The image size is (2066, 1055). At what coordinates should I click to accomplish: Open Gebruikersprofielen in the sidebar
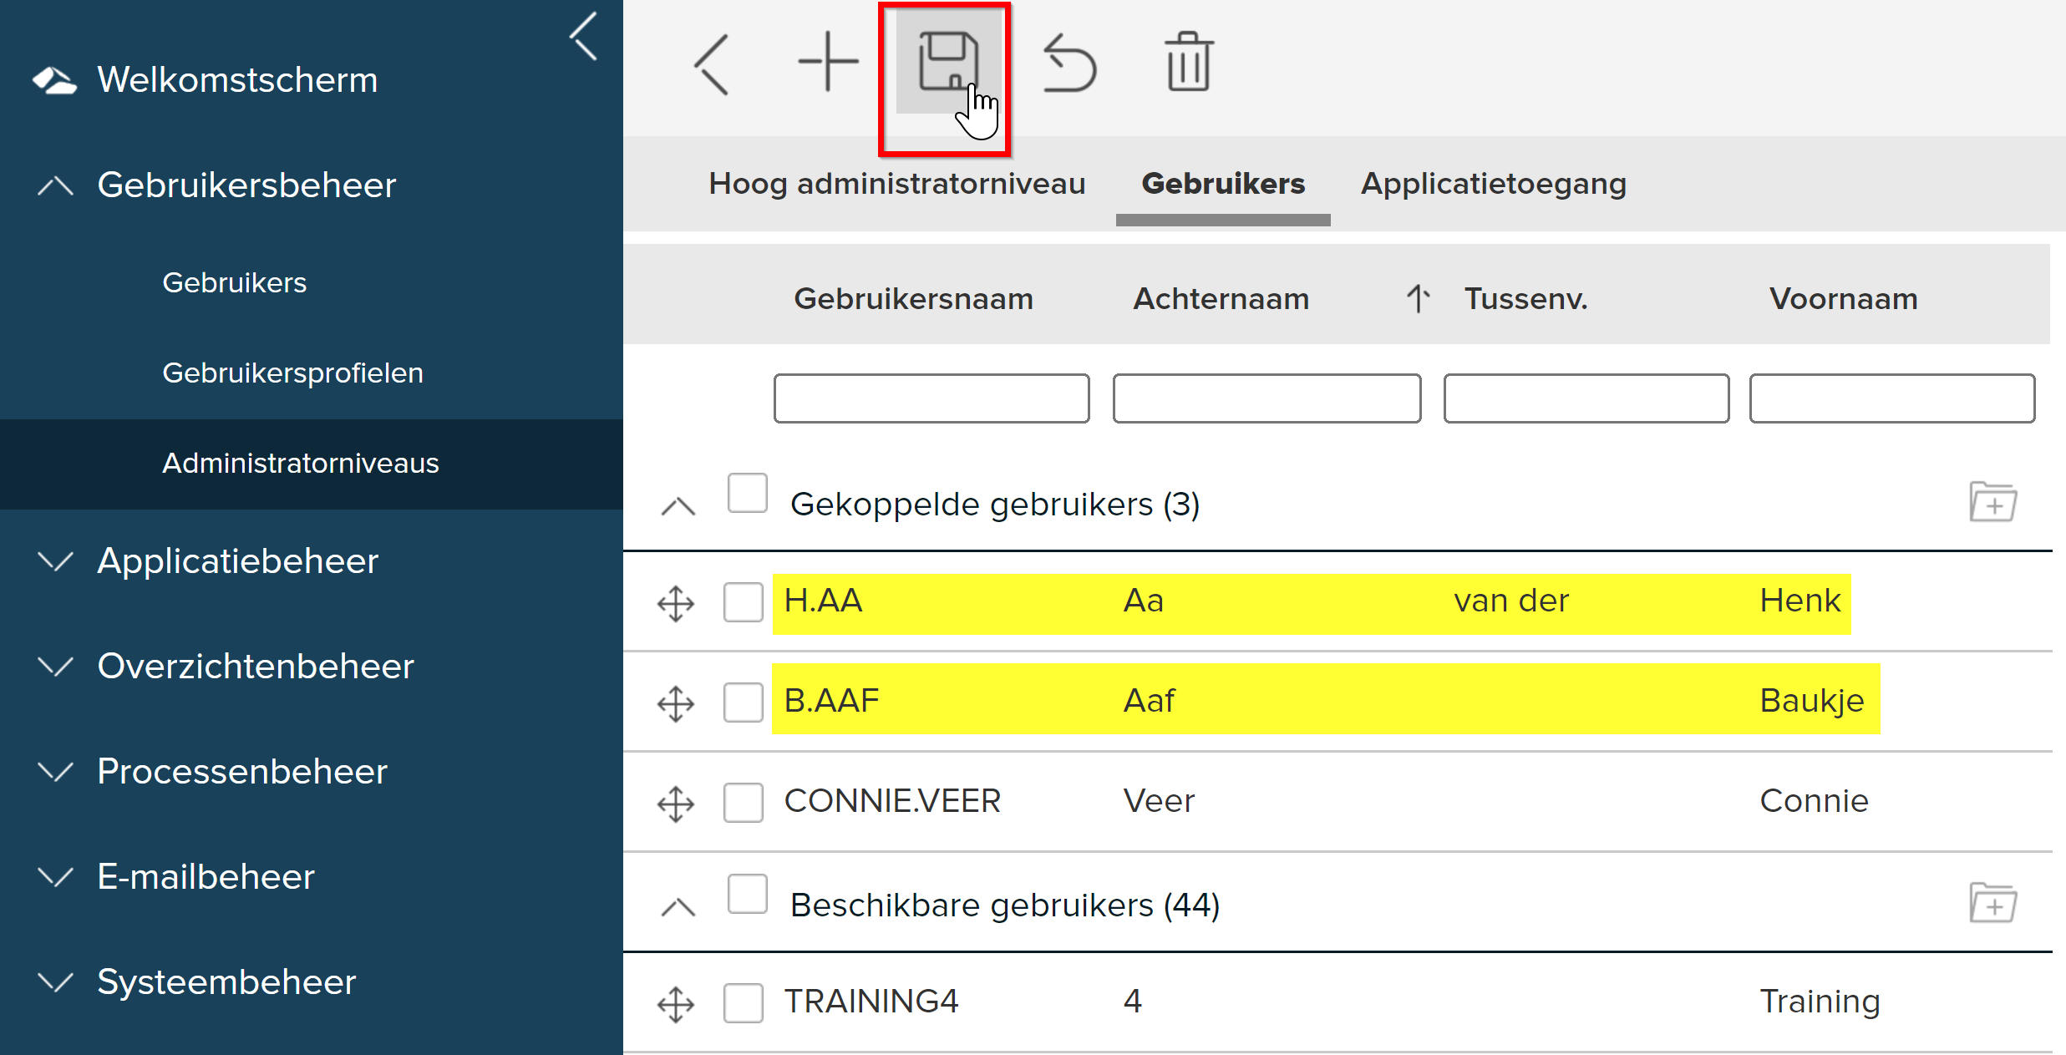(x=292, y=373)
